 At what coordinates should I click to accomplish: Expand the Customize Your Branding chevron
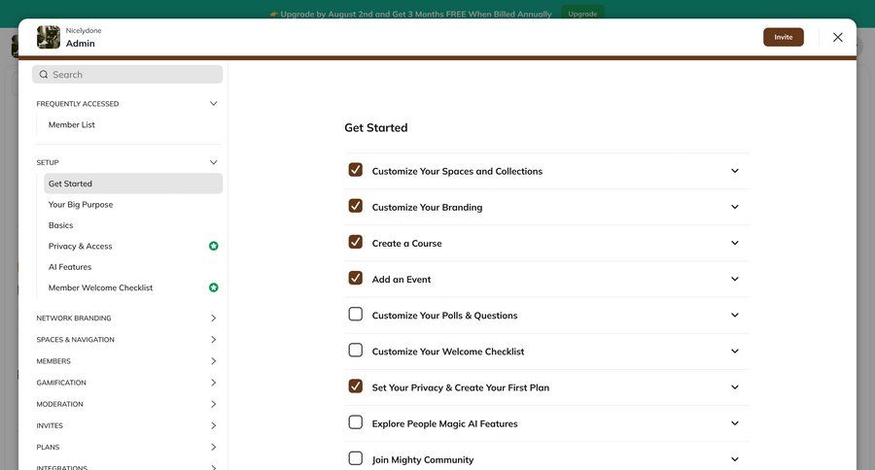tap(735, 207)
